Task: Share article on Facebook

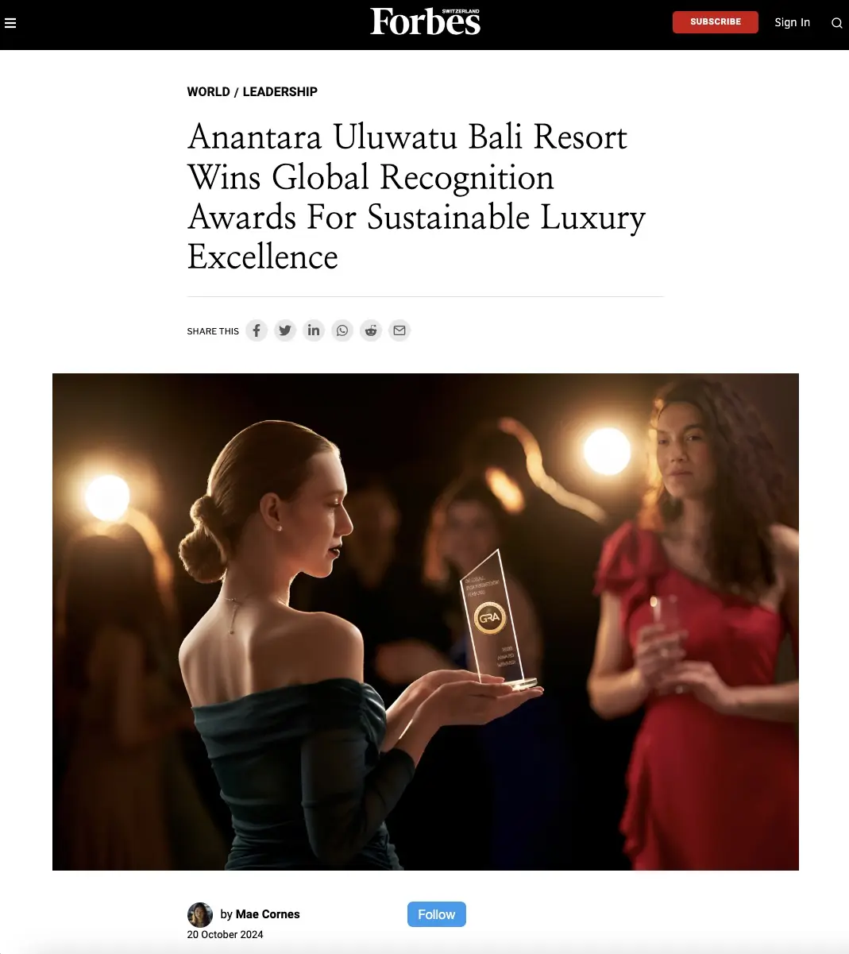Action: point(257,330)
